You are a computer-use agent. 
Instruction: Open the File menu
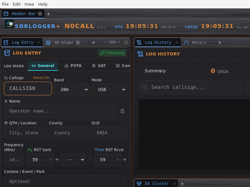tap(5, 4)
